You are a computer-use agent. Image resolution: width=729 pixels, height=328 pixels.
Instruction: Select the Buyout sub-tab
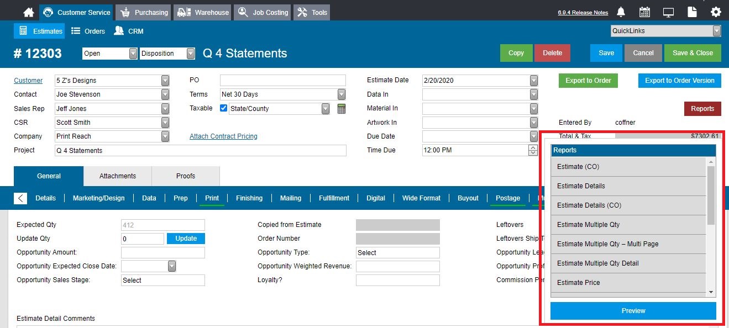point(468,198)
